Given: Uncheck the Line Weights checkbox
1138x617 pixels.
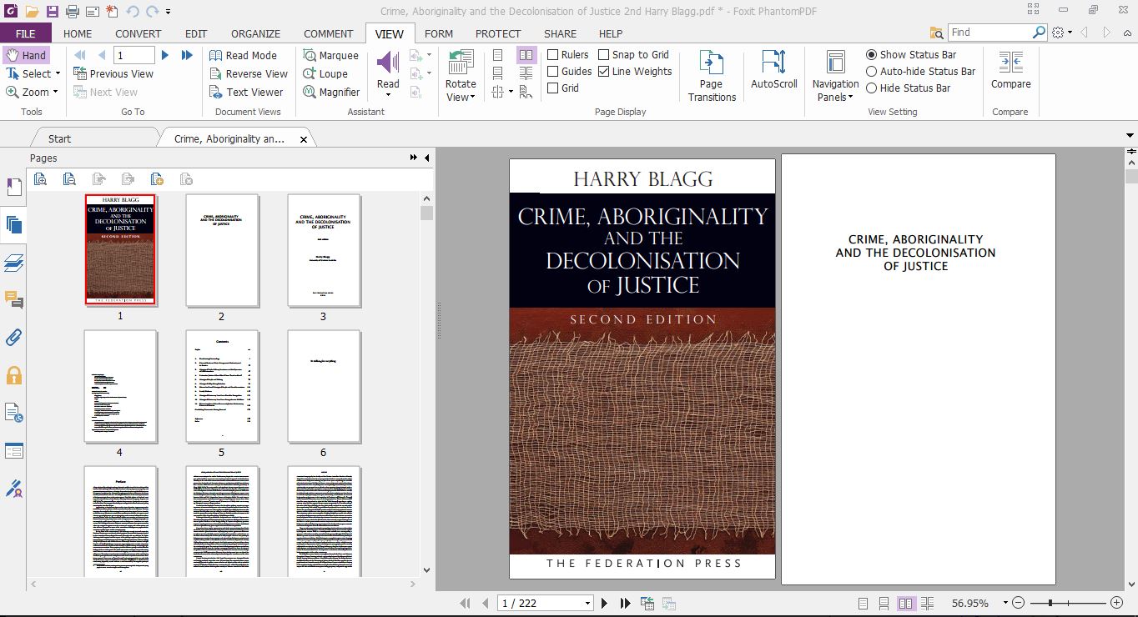Looking at the screenshot, I should (x=603, y=71).
